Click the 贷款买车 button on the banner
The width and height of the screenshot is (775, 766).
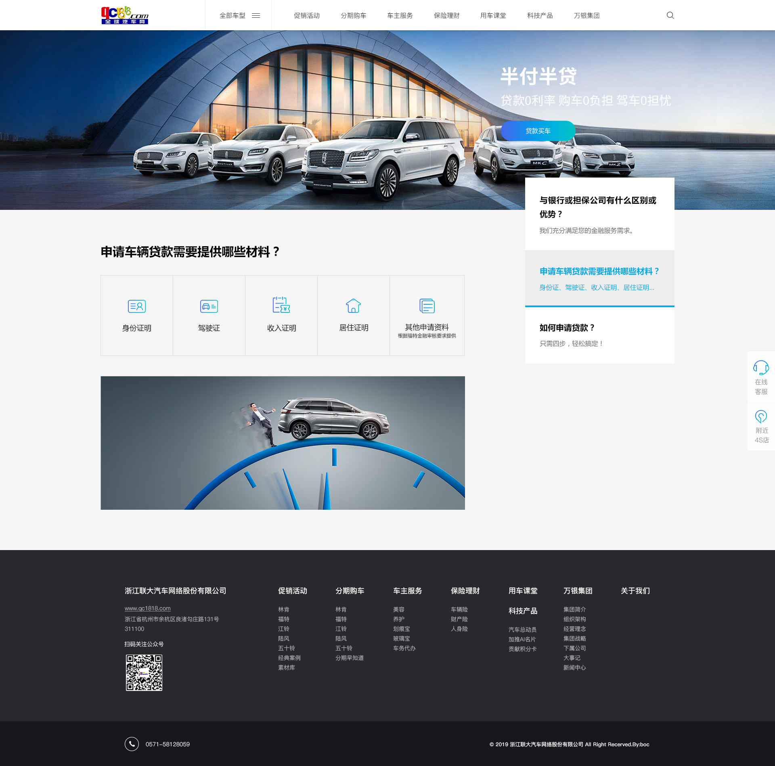(538, 131)
